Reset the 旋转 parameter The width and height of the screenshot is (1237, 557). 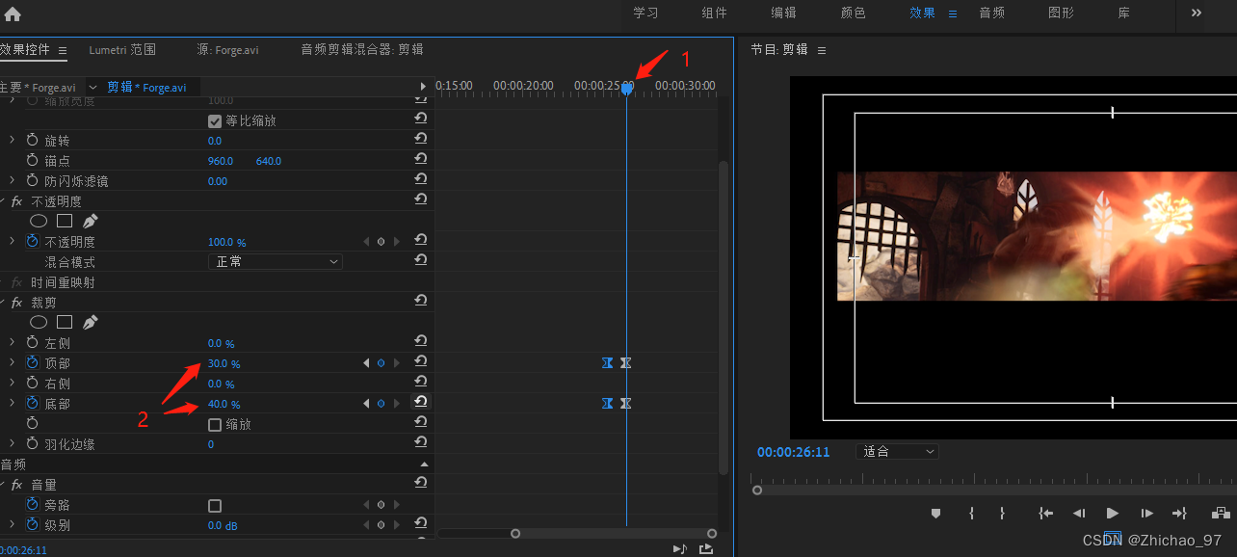click(x=421, y=141)
